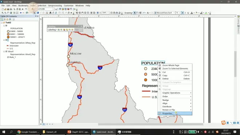Click the Italic formatting button
This screenshot has width=240, height=135.
click(x=185, y=13)
